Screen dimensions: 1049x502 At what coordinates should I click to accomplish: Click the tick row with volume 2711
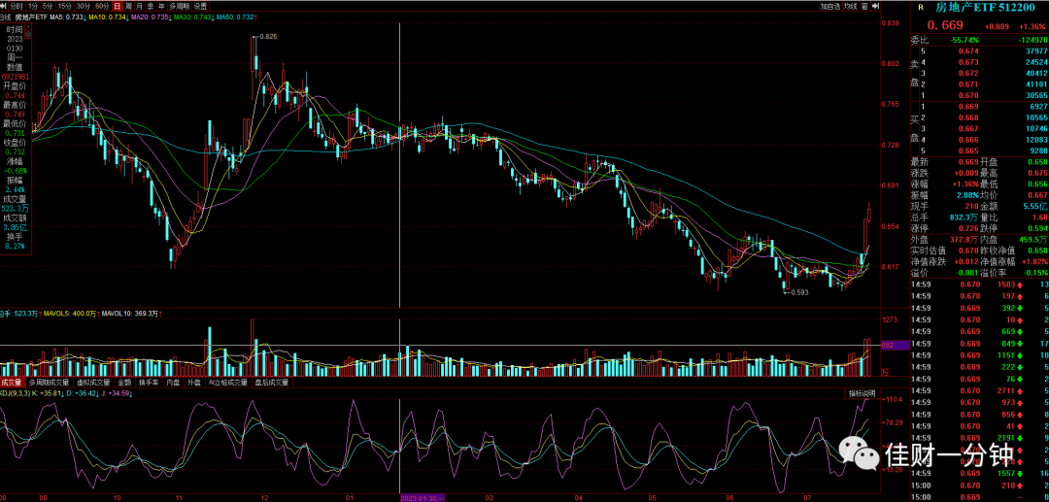[x=979, y=390]
